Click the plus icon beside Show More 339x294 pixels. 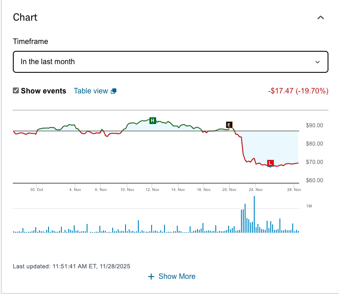(x=151, y=277)
